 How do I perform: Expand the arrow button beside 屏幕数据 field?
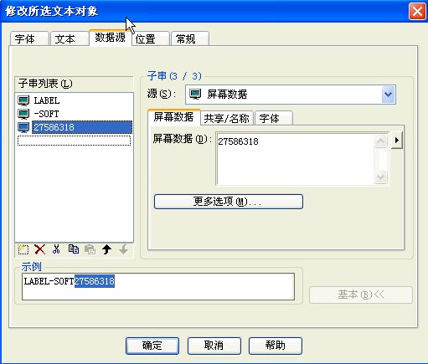pyautogui.click(x=396, y=140)
